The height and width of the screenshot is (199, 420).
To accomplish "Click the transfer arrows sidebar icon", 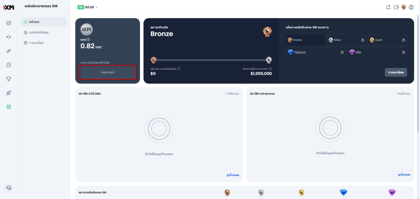I will pos(9,37).
